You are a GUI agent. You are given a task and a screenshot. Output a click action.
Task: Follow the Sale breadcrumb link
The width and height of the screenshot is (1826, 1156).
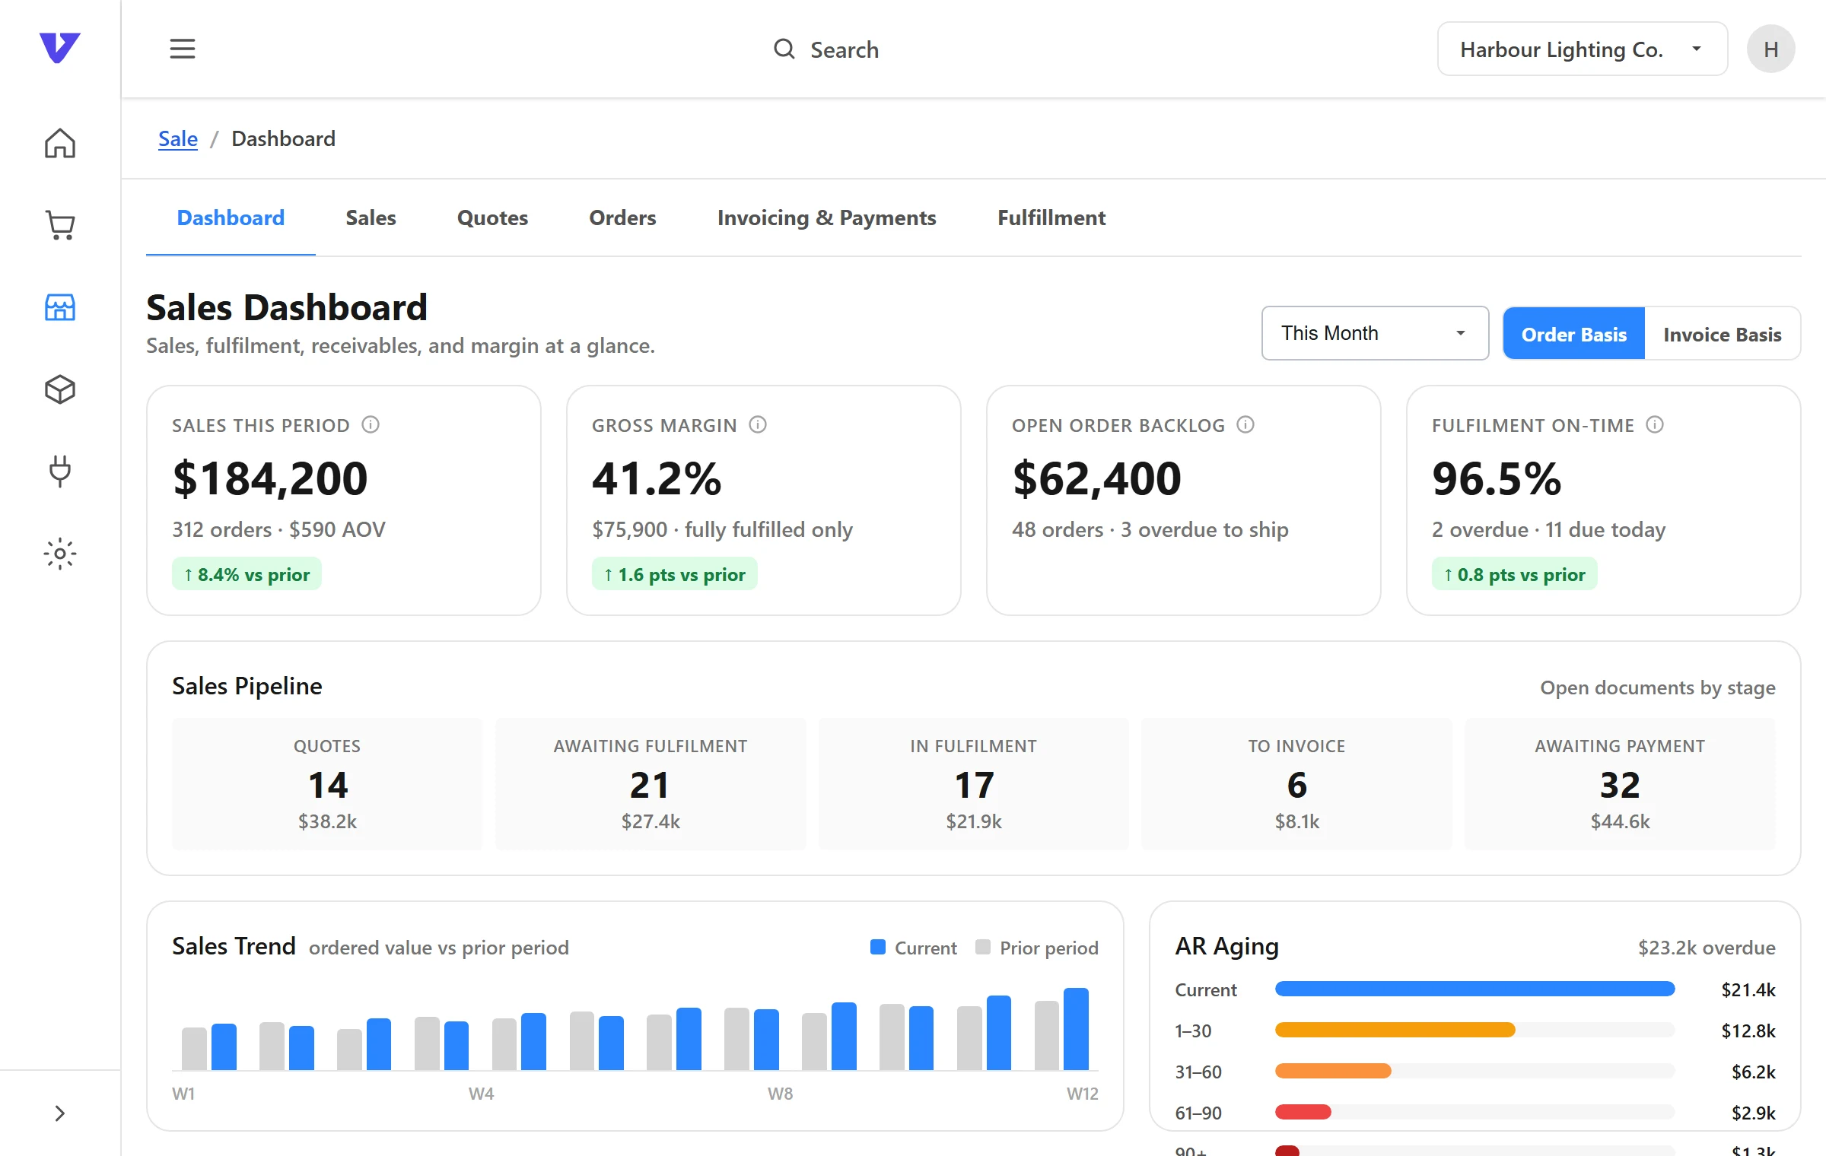[x=178, y=139]
